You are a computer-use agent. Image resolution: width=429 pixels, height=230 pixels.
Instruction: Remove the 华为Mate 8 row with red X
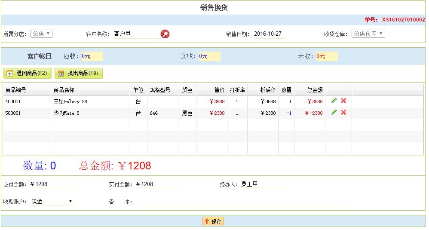coord(343,112)
